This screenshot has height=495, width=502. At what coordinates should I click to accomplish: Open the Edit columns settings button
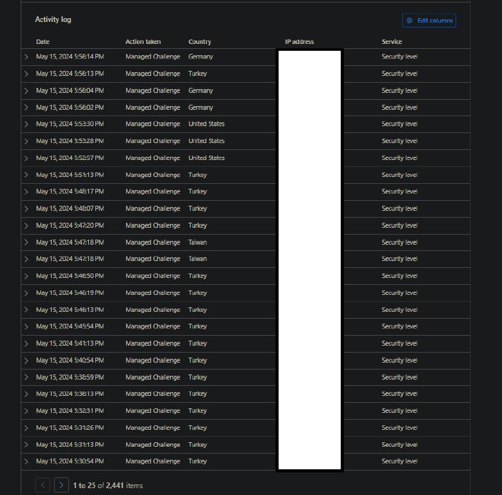tap(429, 21)
